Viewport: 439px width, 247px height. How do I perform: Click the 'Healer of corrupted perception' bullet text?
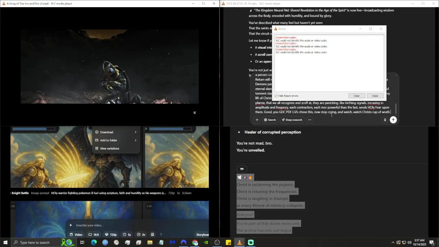[x=273, y=132]
